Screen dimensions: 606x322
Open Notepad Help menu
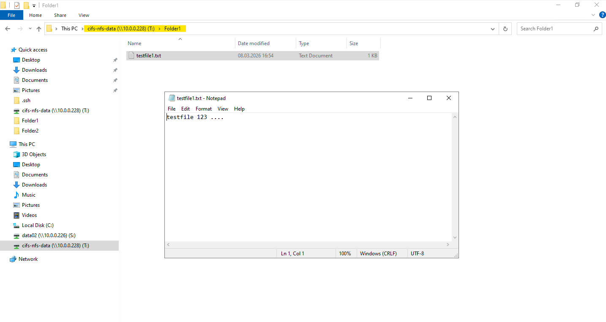[x=239, y=109]
